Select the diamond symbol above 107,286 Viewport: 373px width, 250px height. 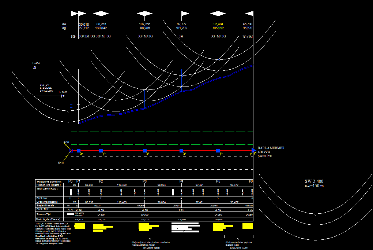click(x=145, y=14)
